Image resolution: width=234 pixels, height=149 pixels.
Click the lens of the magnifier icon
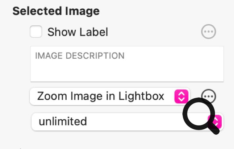tap(199, 114)
